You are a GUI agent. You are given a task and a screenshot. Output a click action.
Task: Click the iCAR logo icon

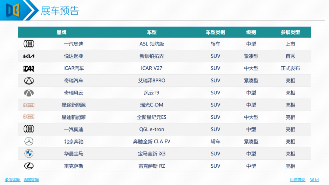coord(29,68)
